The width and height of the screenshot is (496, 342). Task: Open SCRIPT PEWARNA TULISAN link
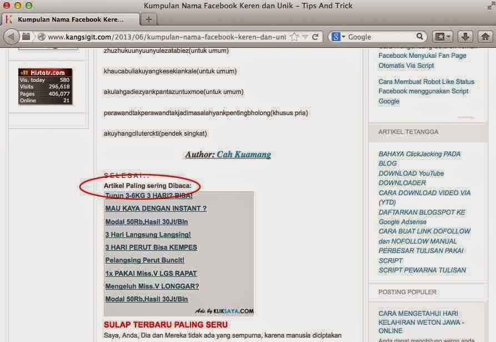click(x=422, y=270)
